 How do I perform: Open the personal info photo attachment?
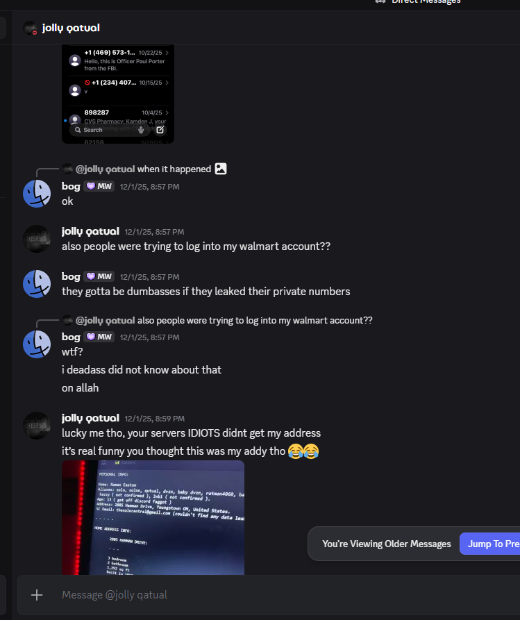pos(153,517)
